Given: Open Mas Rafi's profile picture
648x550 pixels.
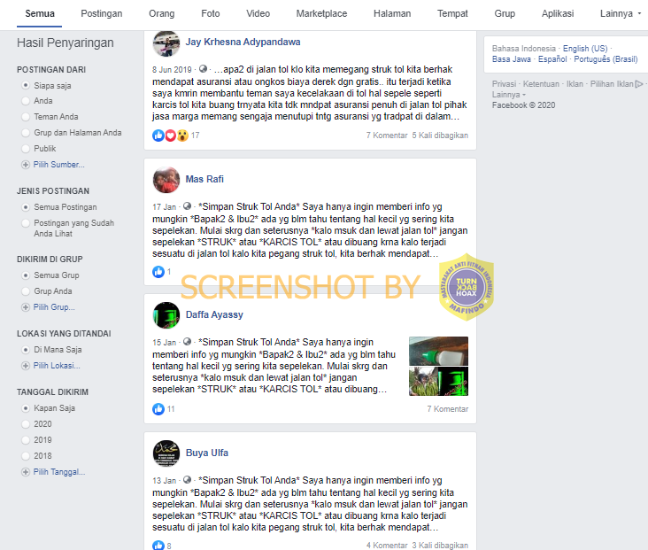Looking at the screenshot, I should (166, 180).
